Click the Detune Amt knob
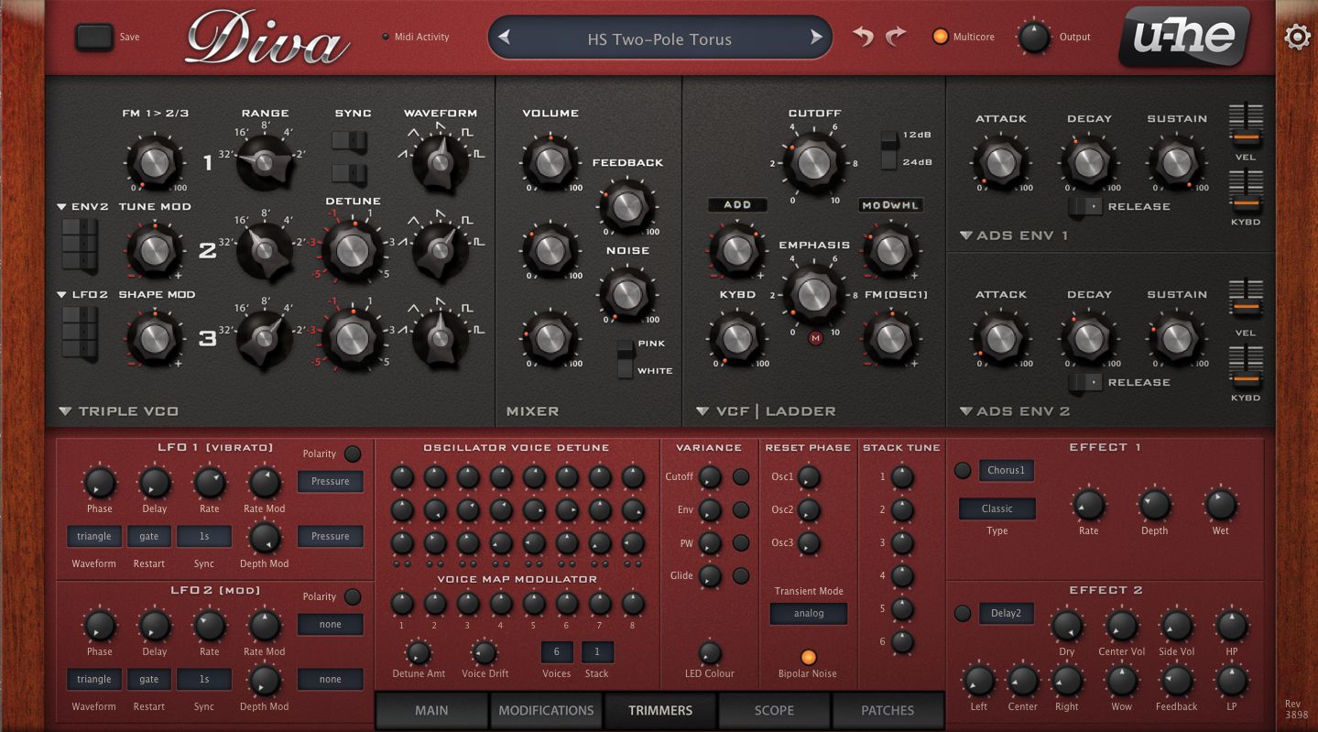This screenshot has width=1318, height=732. click(x=419, y=652)
